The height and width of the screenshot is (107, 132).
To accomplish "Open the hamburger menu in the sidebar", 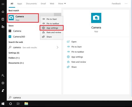I will (3, 4).
